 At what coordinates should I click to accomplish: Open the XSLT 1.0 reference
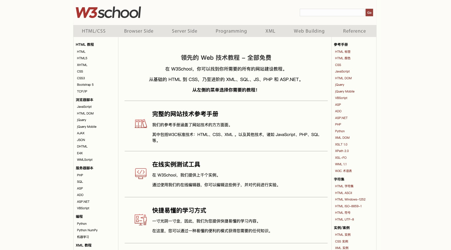point(341,144)
